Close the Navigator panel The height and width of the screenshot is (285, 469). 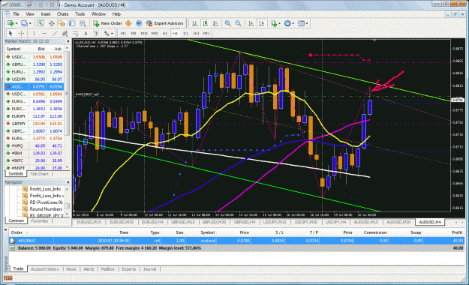click(68, 182)
